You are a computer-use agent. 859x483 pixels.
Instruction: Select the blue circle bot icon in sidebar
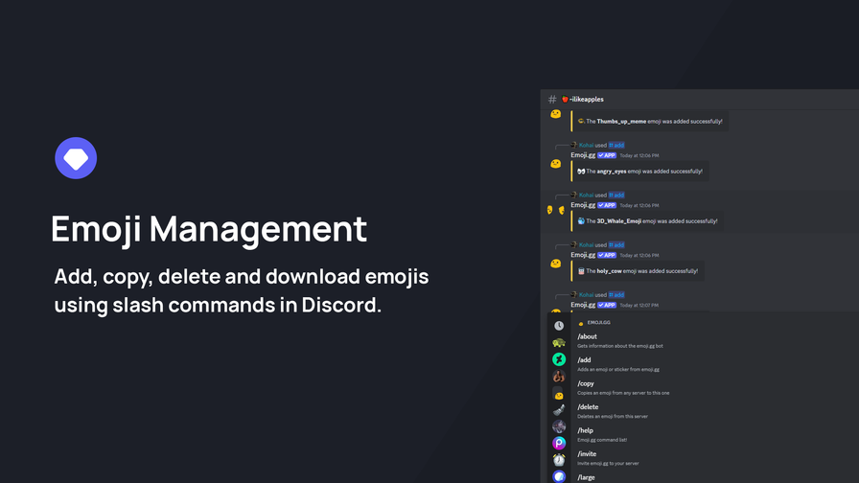(559, 476)
